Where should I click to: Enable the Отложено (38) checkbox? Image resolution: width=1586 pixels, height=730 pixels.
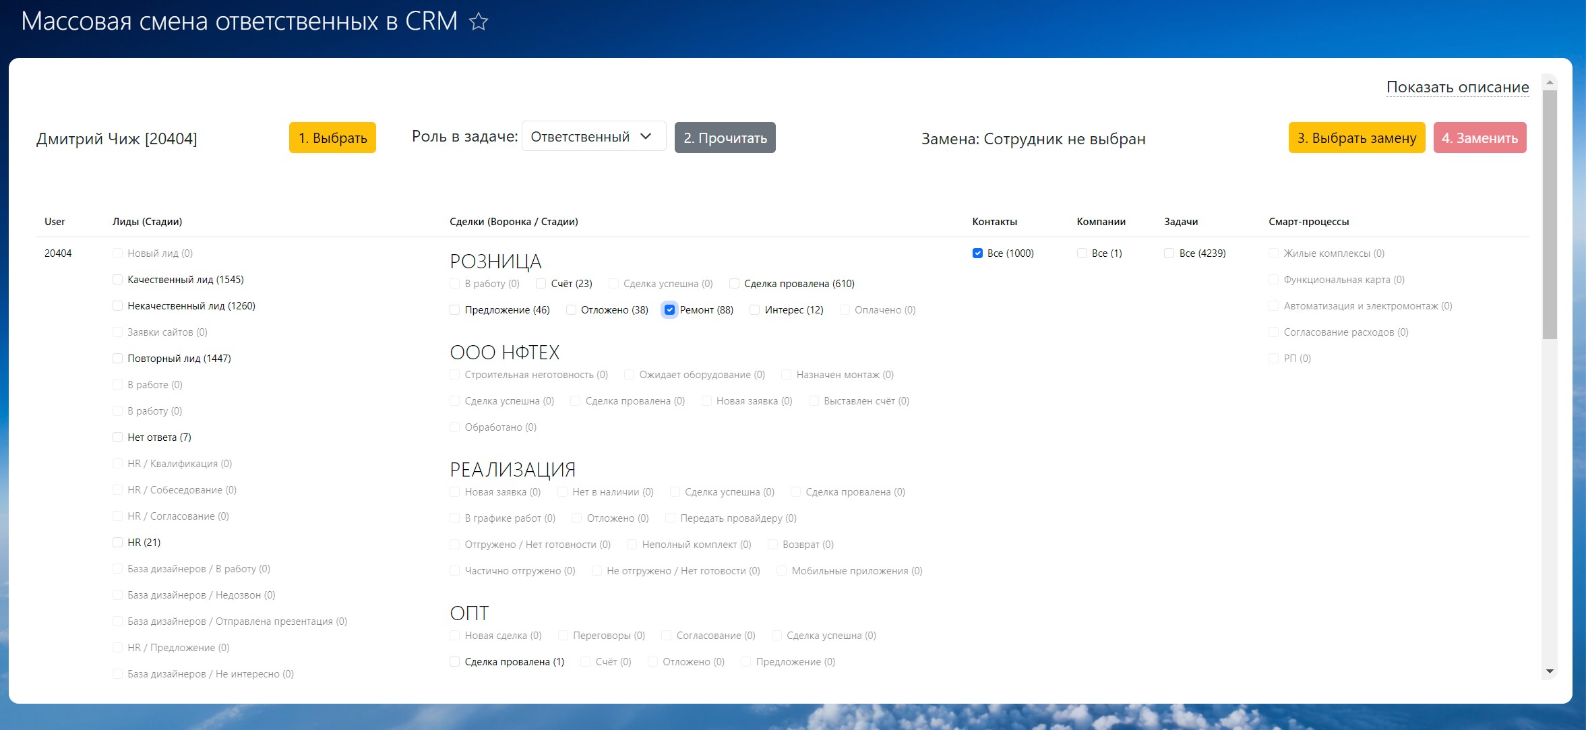click(x=572, y=310)
